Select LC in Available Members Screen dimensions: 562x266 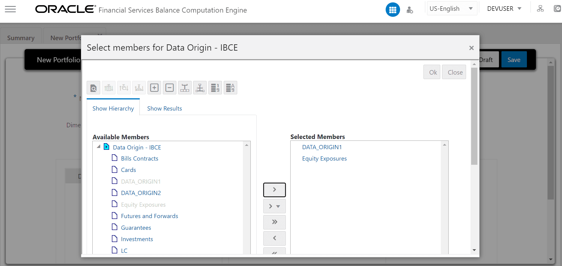pos(124,250)
